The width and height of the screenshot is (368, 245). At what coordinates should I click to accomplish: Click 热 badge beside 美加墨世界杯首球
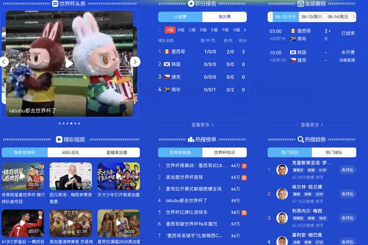coord(244,178)
